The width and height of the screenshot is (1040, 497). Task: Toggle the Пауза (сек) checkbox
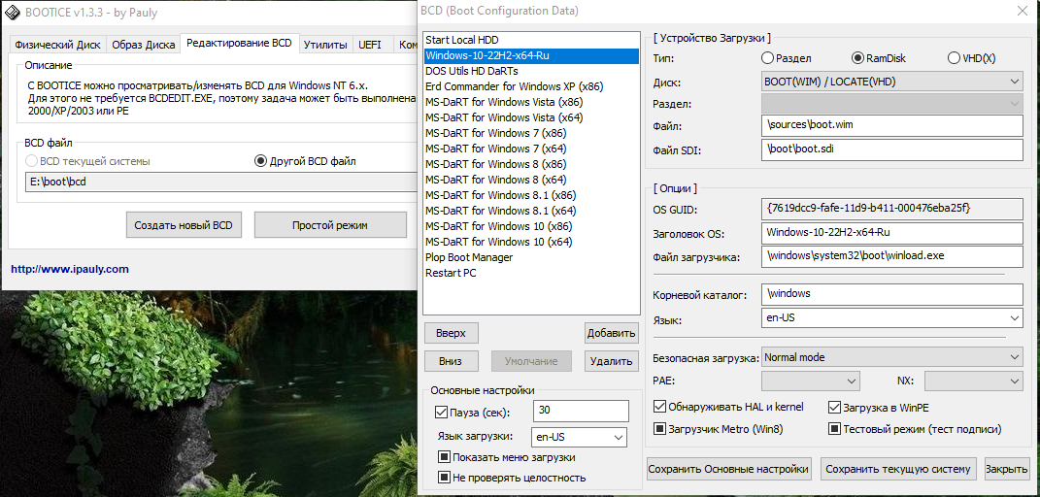443,413
